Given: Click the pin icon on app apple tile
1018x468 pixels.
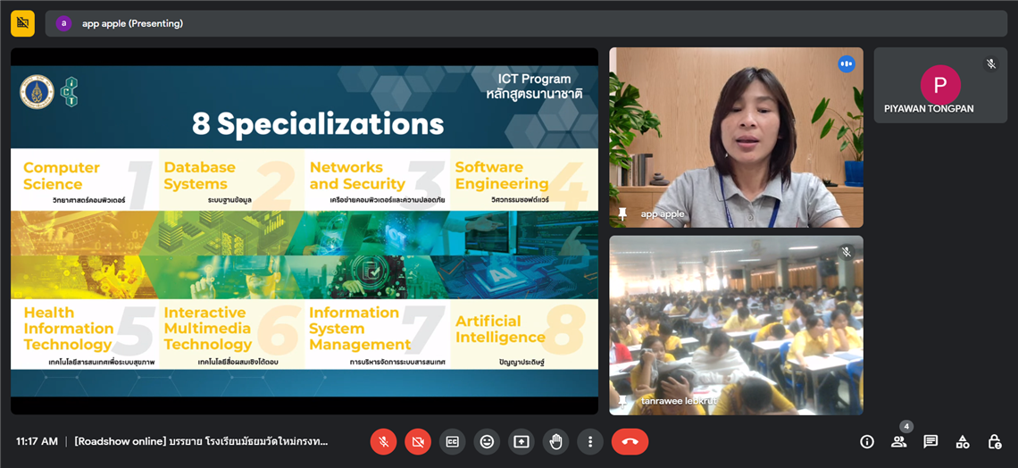Looking at the screenshot, I should coord(622,214).
